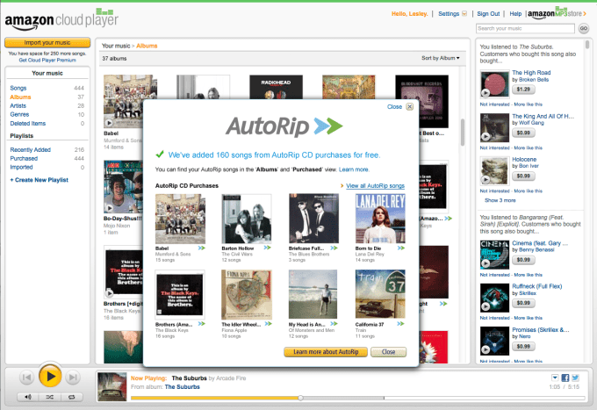This screenshot has height=410, width=597.
Task: Click Sign Out in the header
Action: 488,14
